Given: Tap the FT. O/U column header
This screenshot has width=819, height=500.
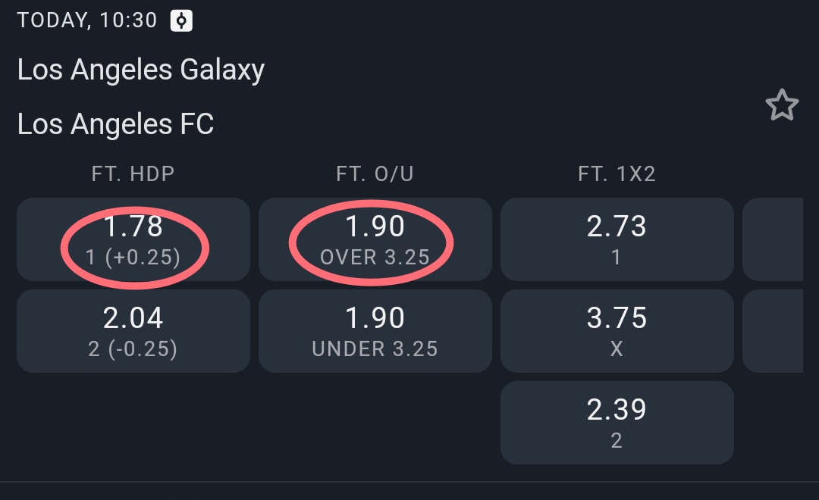Looking at the screenshot, I should 375,174.
